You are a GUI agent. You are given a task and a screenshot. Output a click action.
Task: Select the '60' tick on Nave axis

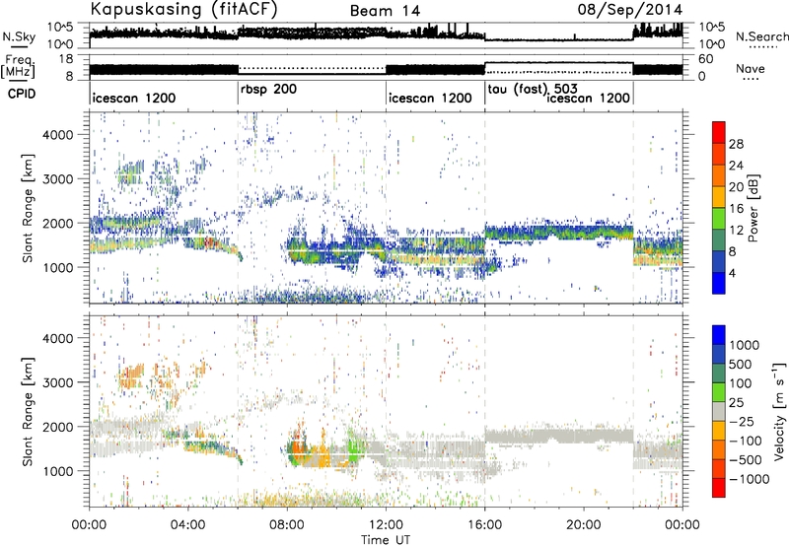[x=706, y=59]
